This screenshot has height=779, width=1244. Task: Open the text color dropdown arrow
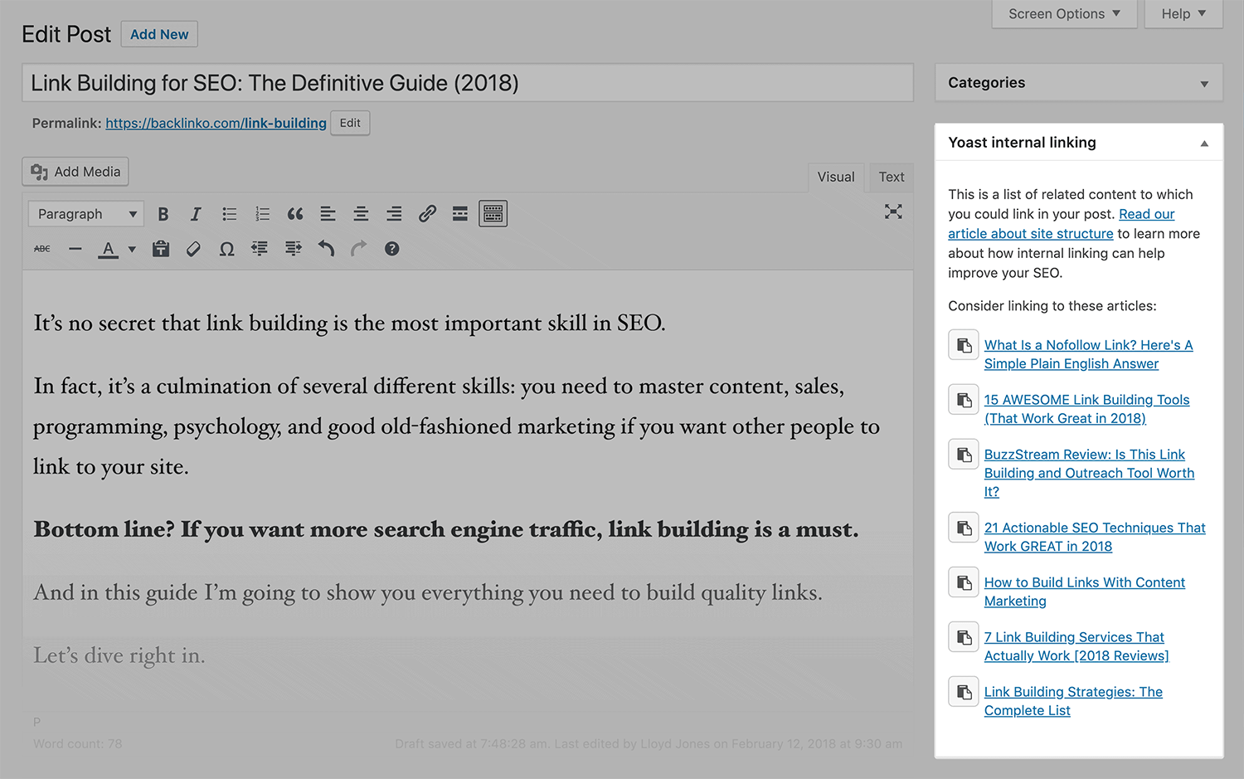click(132, 249)
